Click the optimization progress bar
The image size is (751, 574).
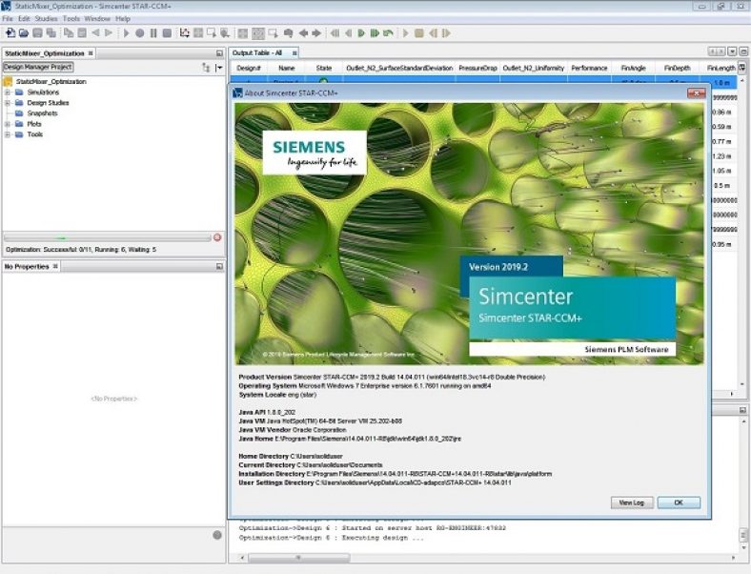[x=108, y=237]
